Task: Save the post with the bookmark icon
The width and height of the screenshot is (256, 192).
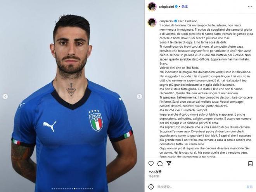Action: coord(250,163)
